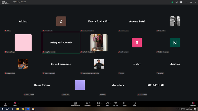The width and height of the screenshot is (198, 111).
Task: Click the Zoom app icon in the taskbar
Action: point(28,109)
